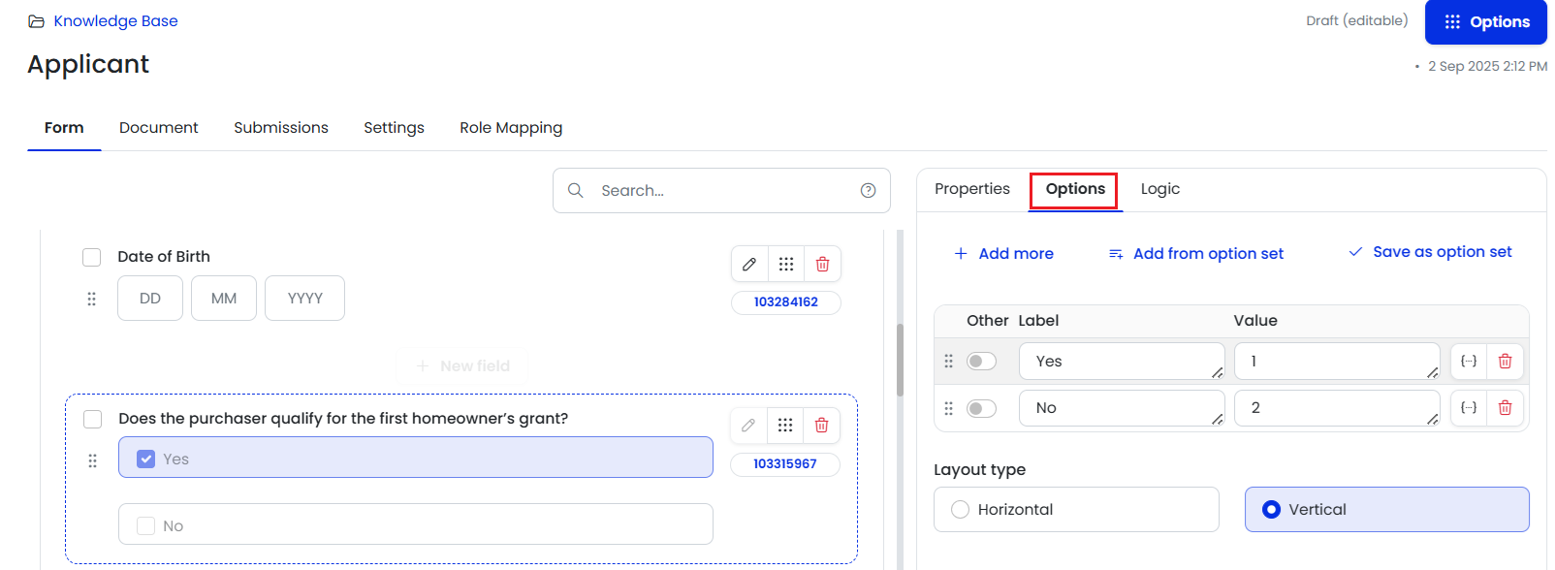Click Add more option
The width and height of the screenshot is (1555, 570).
tap(1004, 254)
